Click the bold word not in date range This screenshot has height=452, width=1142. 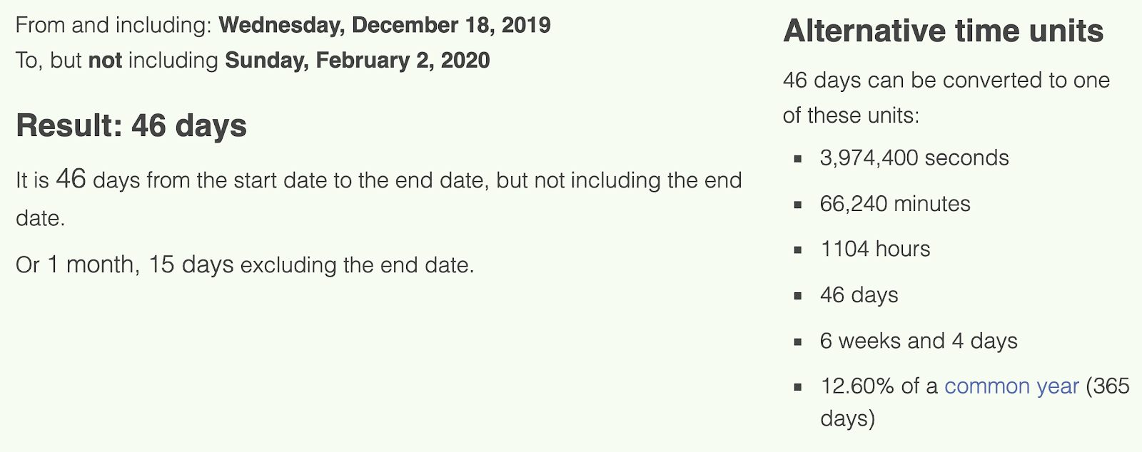pyautogui.click(x=105, y=61)
